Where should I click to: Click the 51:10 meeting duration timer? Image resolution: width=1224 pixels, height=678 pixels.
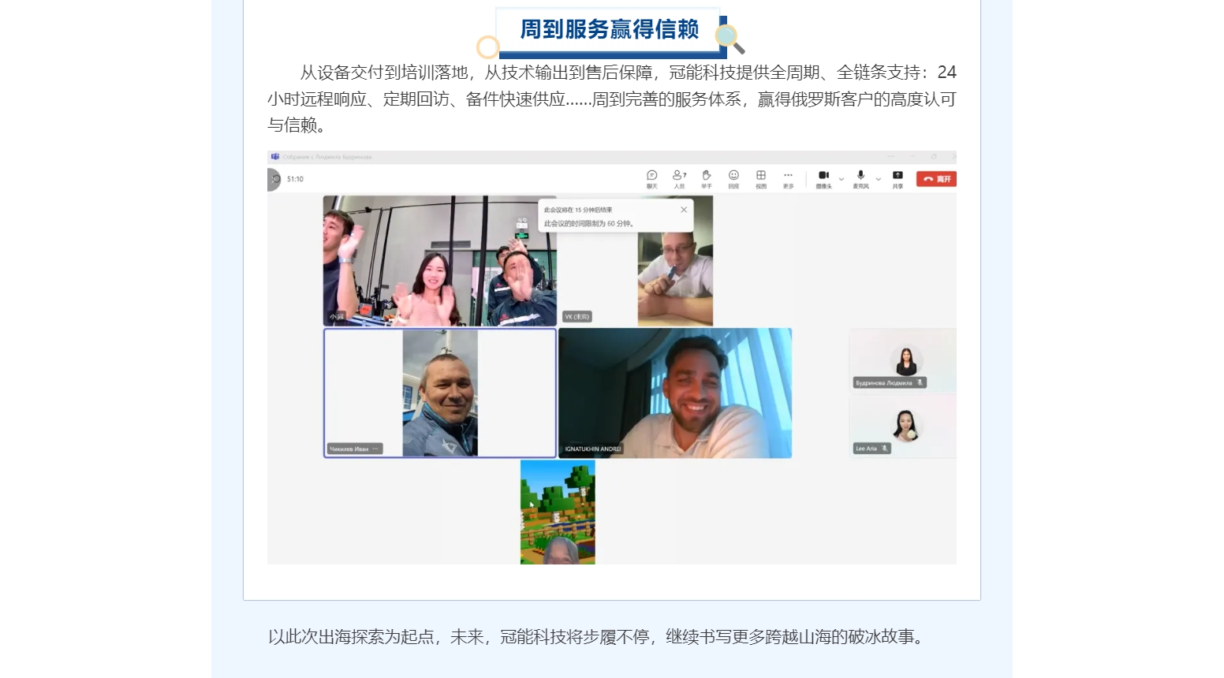295,179
